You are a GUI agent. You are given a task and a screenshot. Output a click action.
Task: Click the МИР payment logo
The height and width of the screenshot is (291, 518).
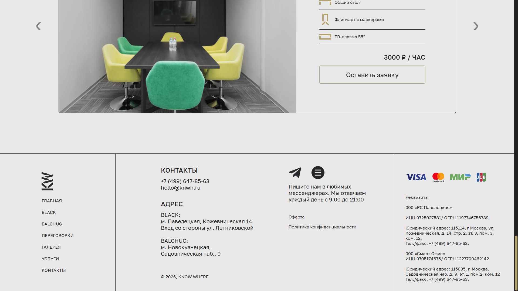click(460, 177)
